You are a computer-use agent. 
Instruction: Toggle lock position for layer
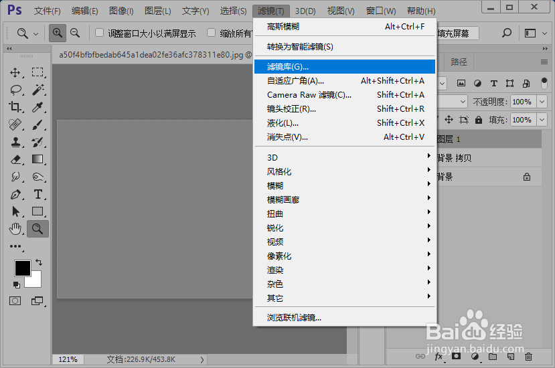pos(449,120)
